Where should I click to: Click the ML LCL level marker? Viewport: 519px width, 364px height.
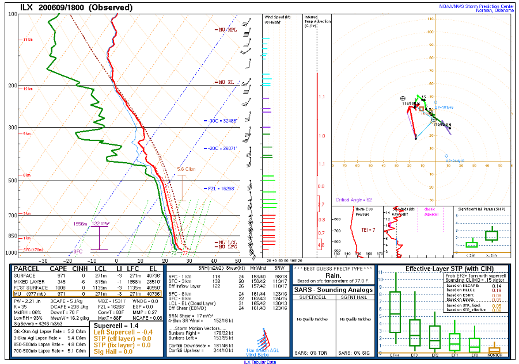(226, 243)
